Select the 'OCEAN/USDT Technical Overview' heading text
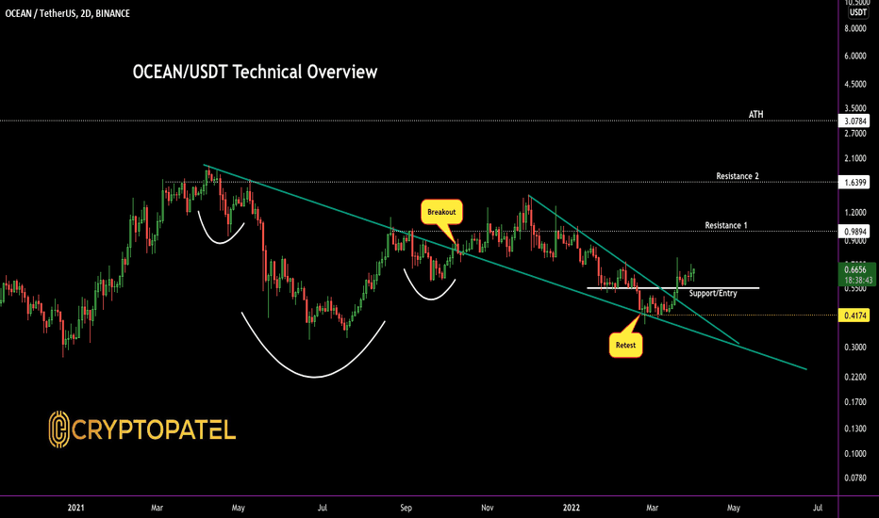 pos(255,72)
